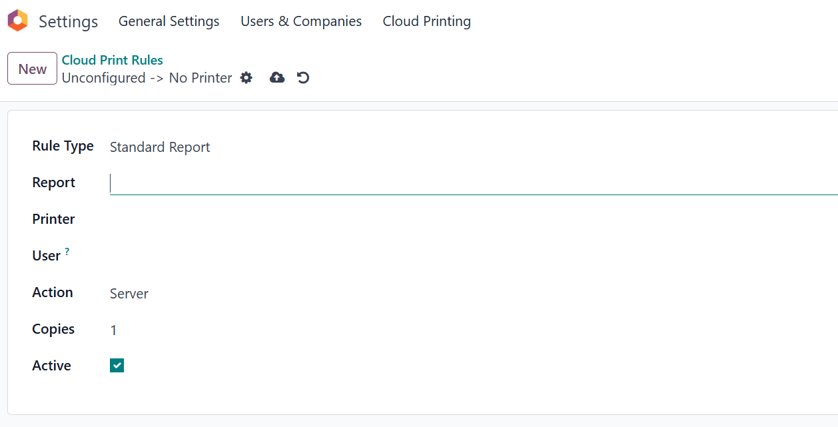The height and width of the screenshot is (427, 838).
Task: Click the Active field label
Action: tap(51, 366)
